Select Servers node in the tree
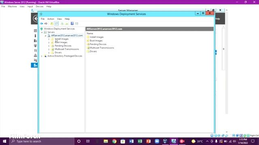This screenshot has height=145, width=259. point(51,32)
